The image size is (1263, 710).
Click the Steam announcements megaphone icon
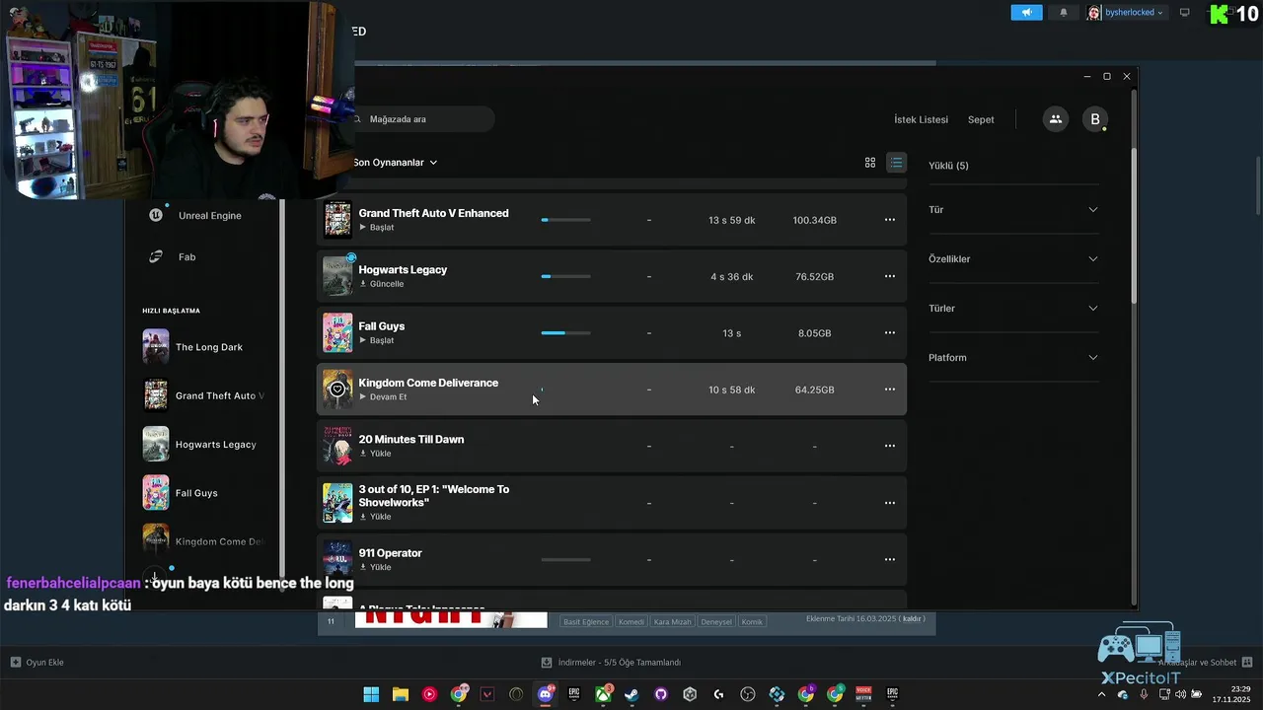click(x=1026, y=13)
